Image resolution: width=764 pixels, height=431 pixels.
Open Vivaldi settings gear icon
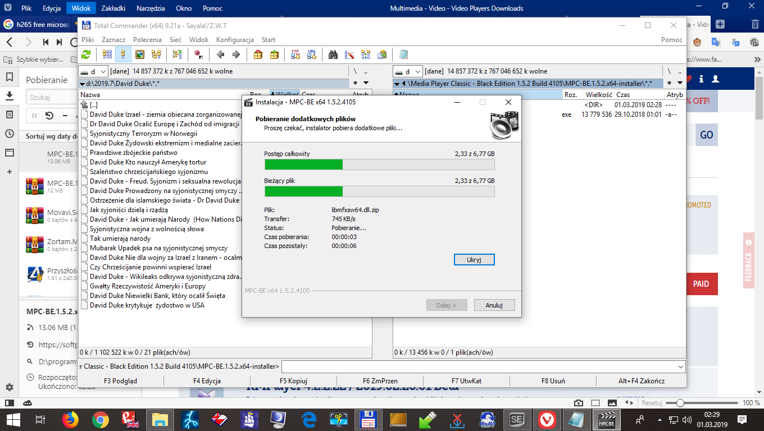click(10, 387)
